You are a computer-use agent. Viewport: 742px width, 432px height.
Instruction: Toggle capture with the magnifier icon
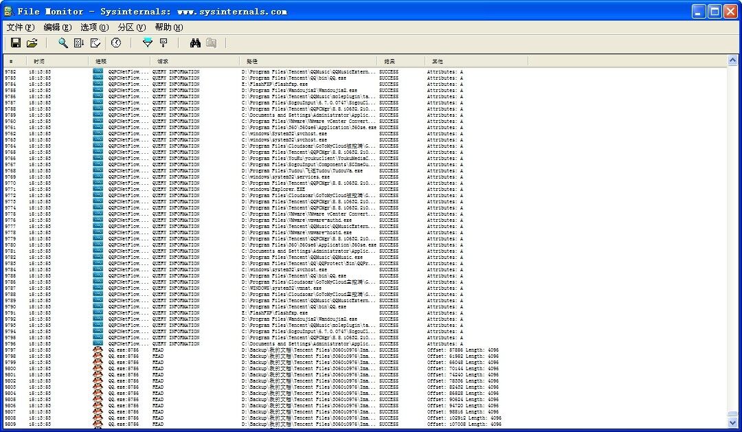63,43
